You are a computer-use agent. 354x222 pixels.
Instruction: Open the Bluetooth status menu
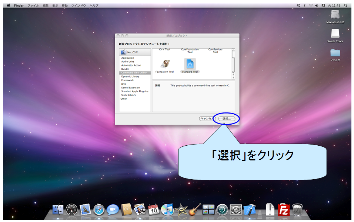pyautogui.click(x=304, y=6)
